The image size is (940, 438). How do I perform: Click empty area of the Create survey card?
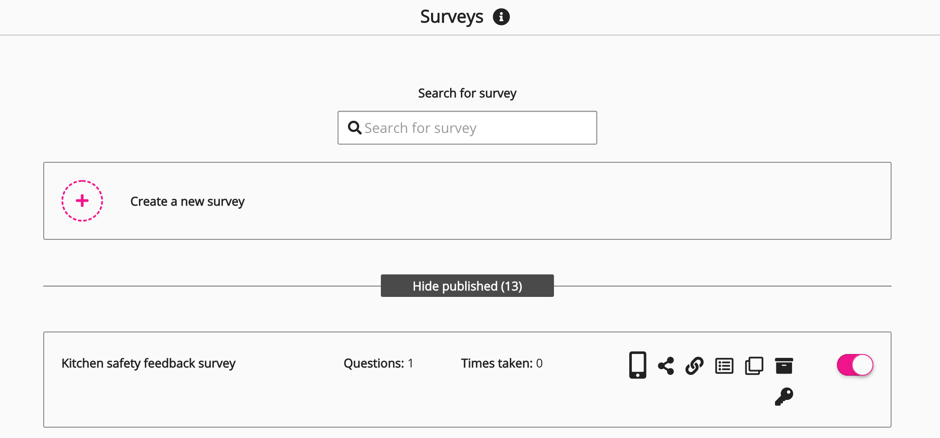563,201
